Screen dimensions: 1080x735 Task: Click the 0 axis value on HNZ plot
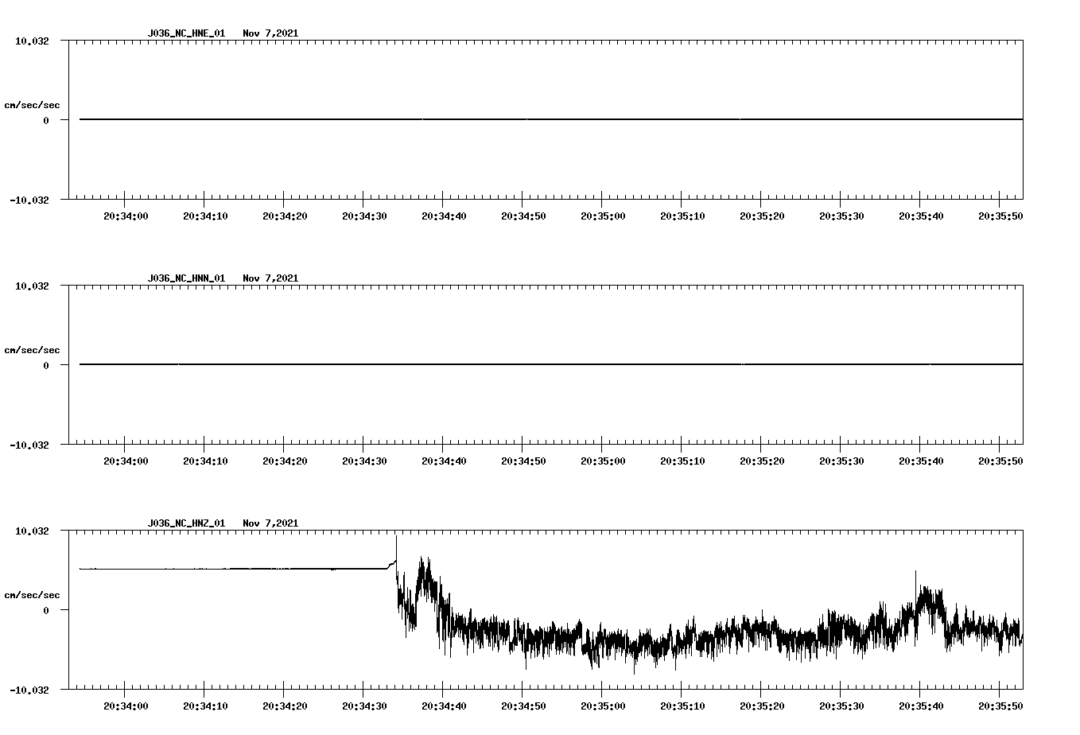click(46, 611)
